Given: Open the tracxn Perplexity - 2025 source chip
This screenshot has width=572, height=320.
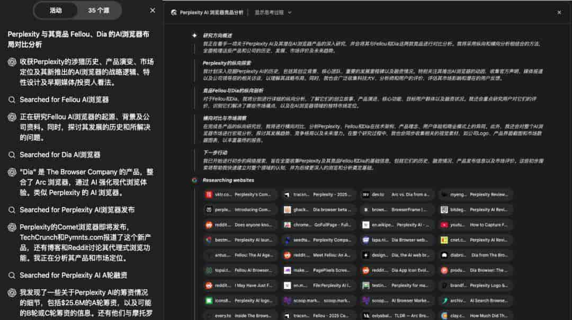Looking at the screenshot, I should click(x=319, y=194).
